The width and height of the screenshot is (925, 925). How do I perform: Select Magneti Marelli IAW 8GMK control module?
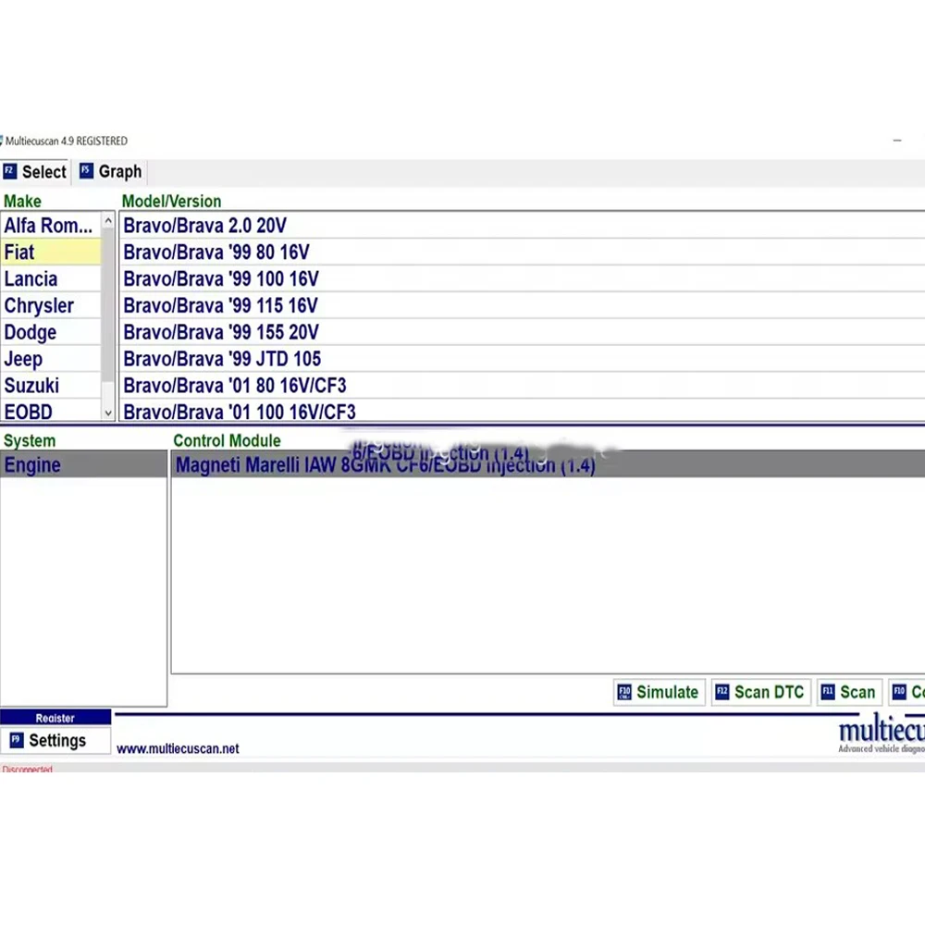tap(548, 465)
